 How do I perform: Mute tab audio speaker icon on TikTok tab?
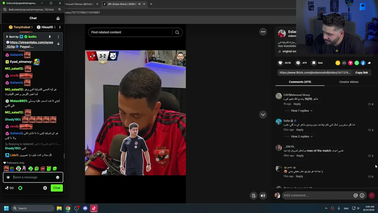139,4
